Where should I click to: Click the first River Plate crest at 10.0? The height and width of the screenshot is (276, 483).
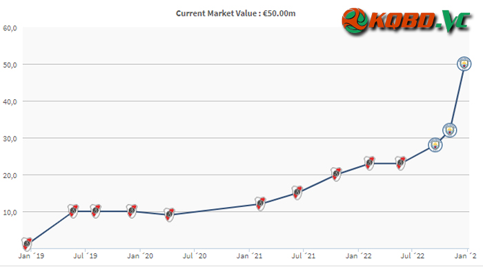(73, 211)
